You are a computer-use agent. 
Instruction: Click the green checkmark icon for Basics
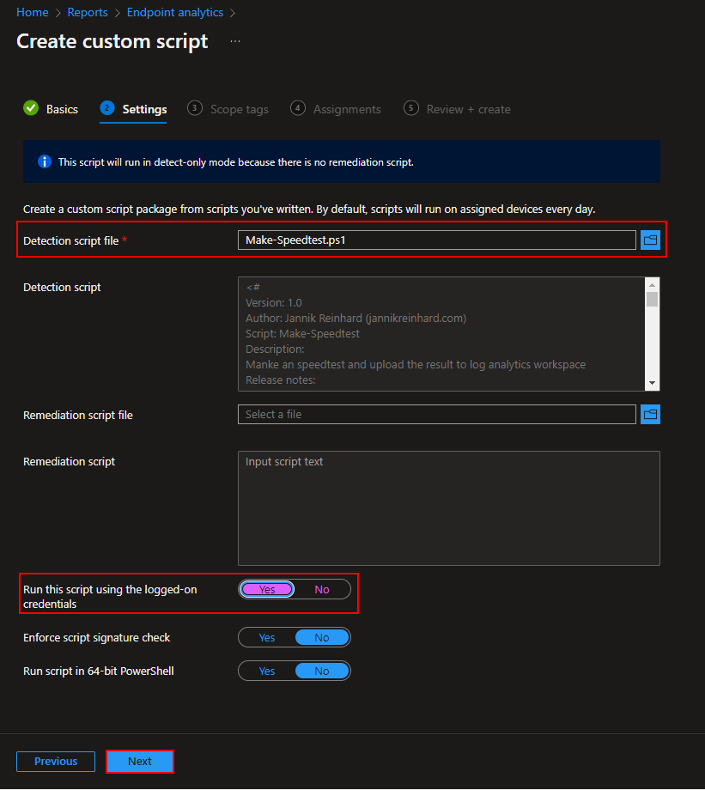tap(31, 108)
